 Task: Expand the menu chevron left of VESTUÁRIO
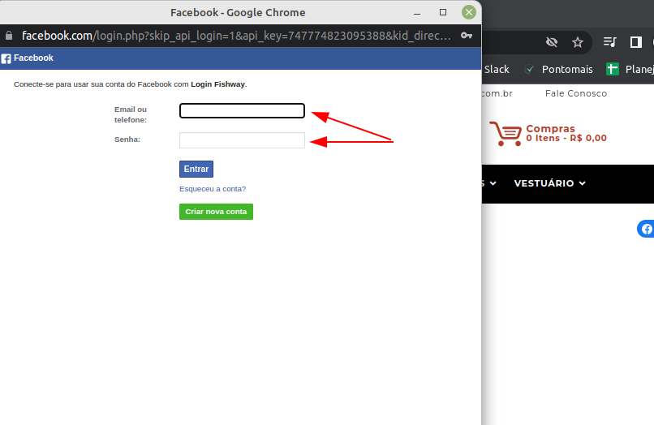(493, 183)
